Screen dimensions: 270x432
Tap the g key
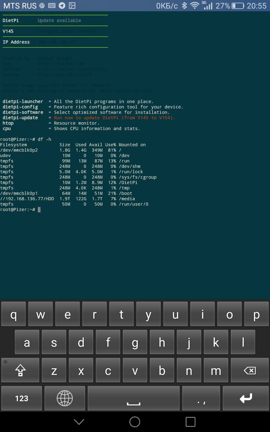pos(135,342)
